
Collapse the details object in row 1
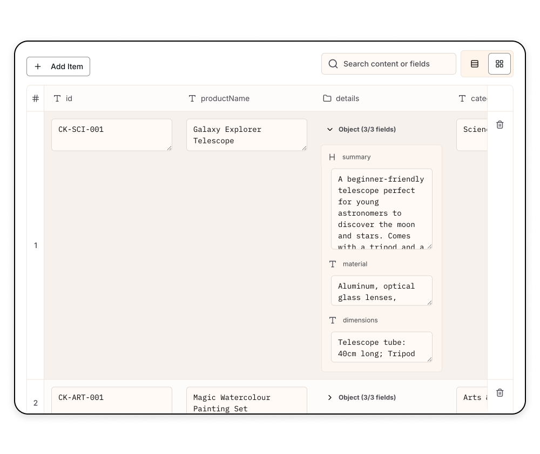(330, 129)
